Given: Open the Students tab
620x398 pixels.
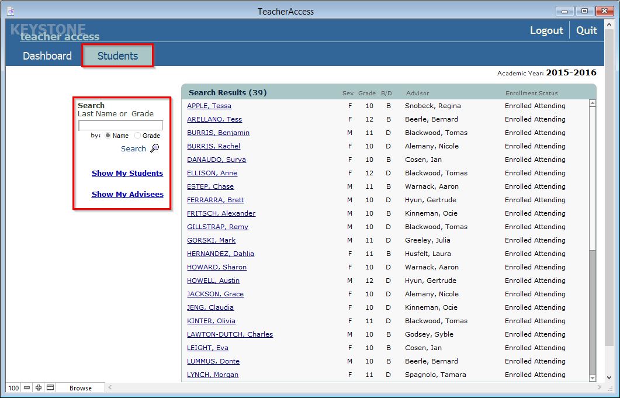Looking at the screenshot, I should click(x=117, y=56).
